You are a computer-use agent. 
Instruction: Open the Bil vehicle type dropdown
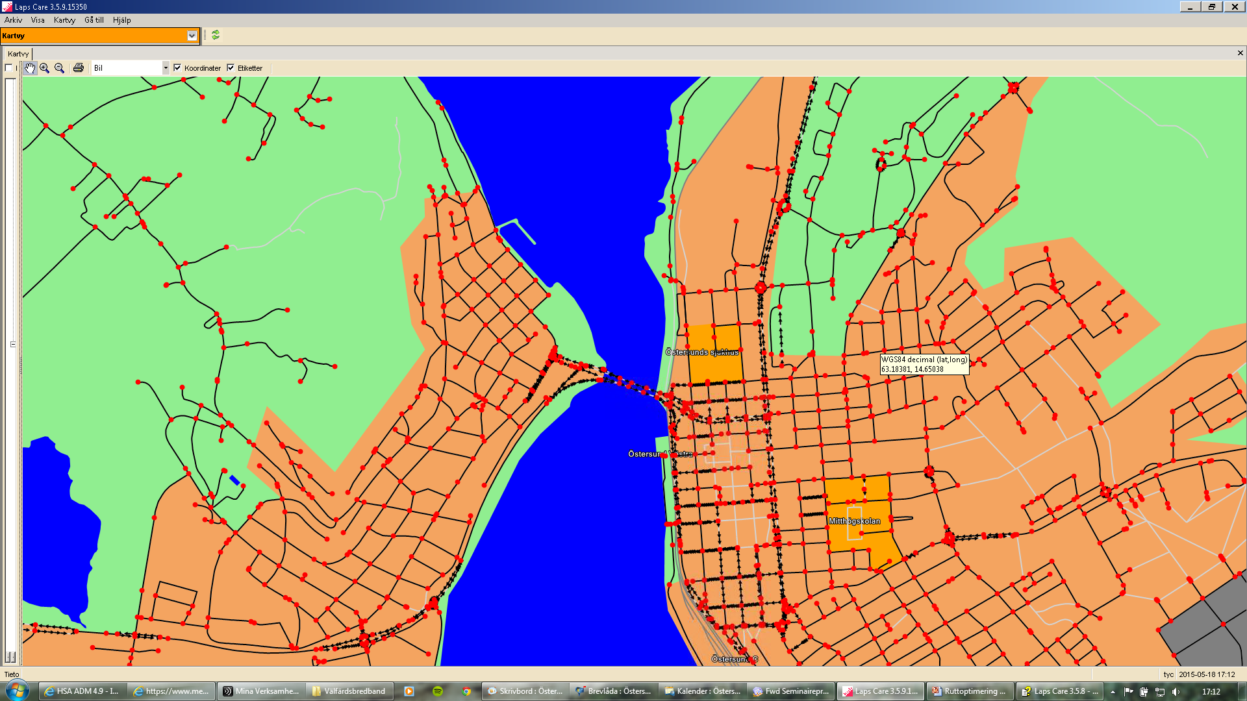[166, 68]
